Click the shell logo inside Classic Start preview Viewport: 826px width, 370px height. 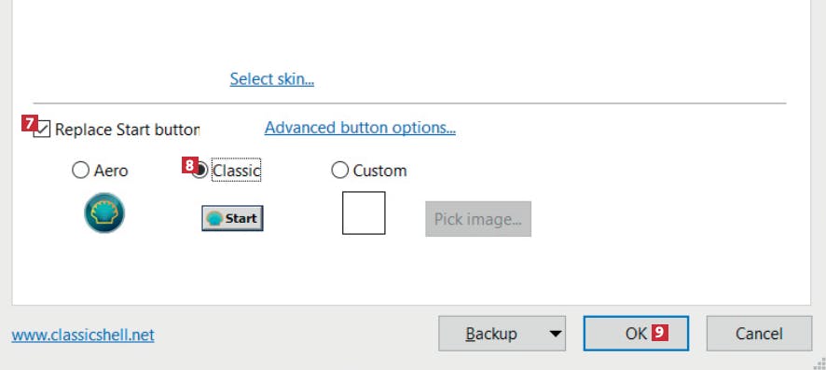214,218
